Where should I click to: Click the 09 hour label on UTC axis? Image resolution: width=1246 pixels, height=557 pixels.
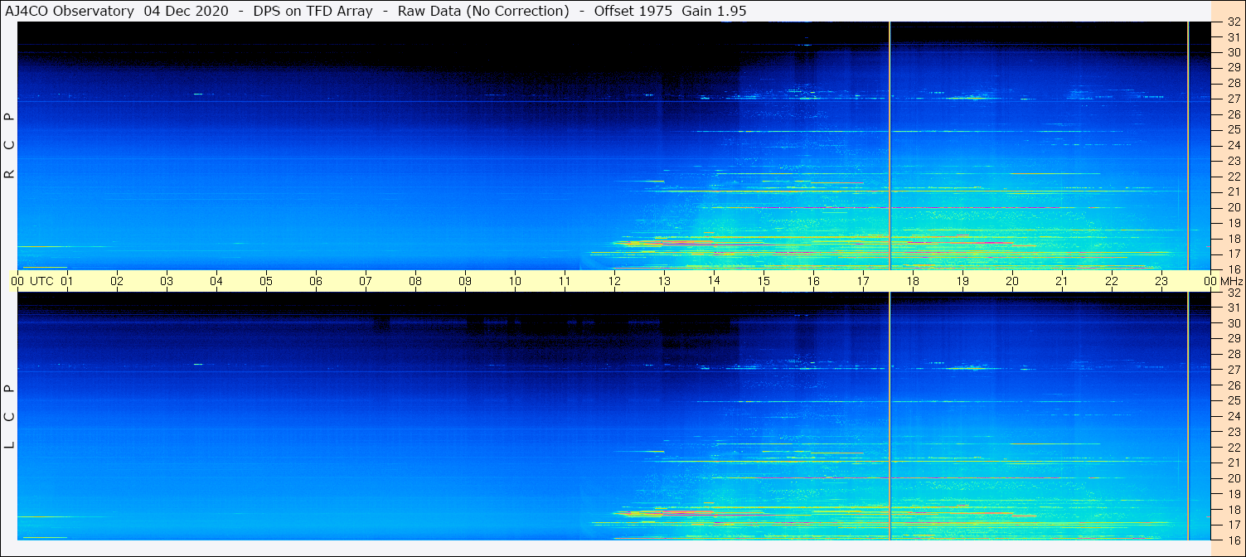(x=465, y=281)
